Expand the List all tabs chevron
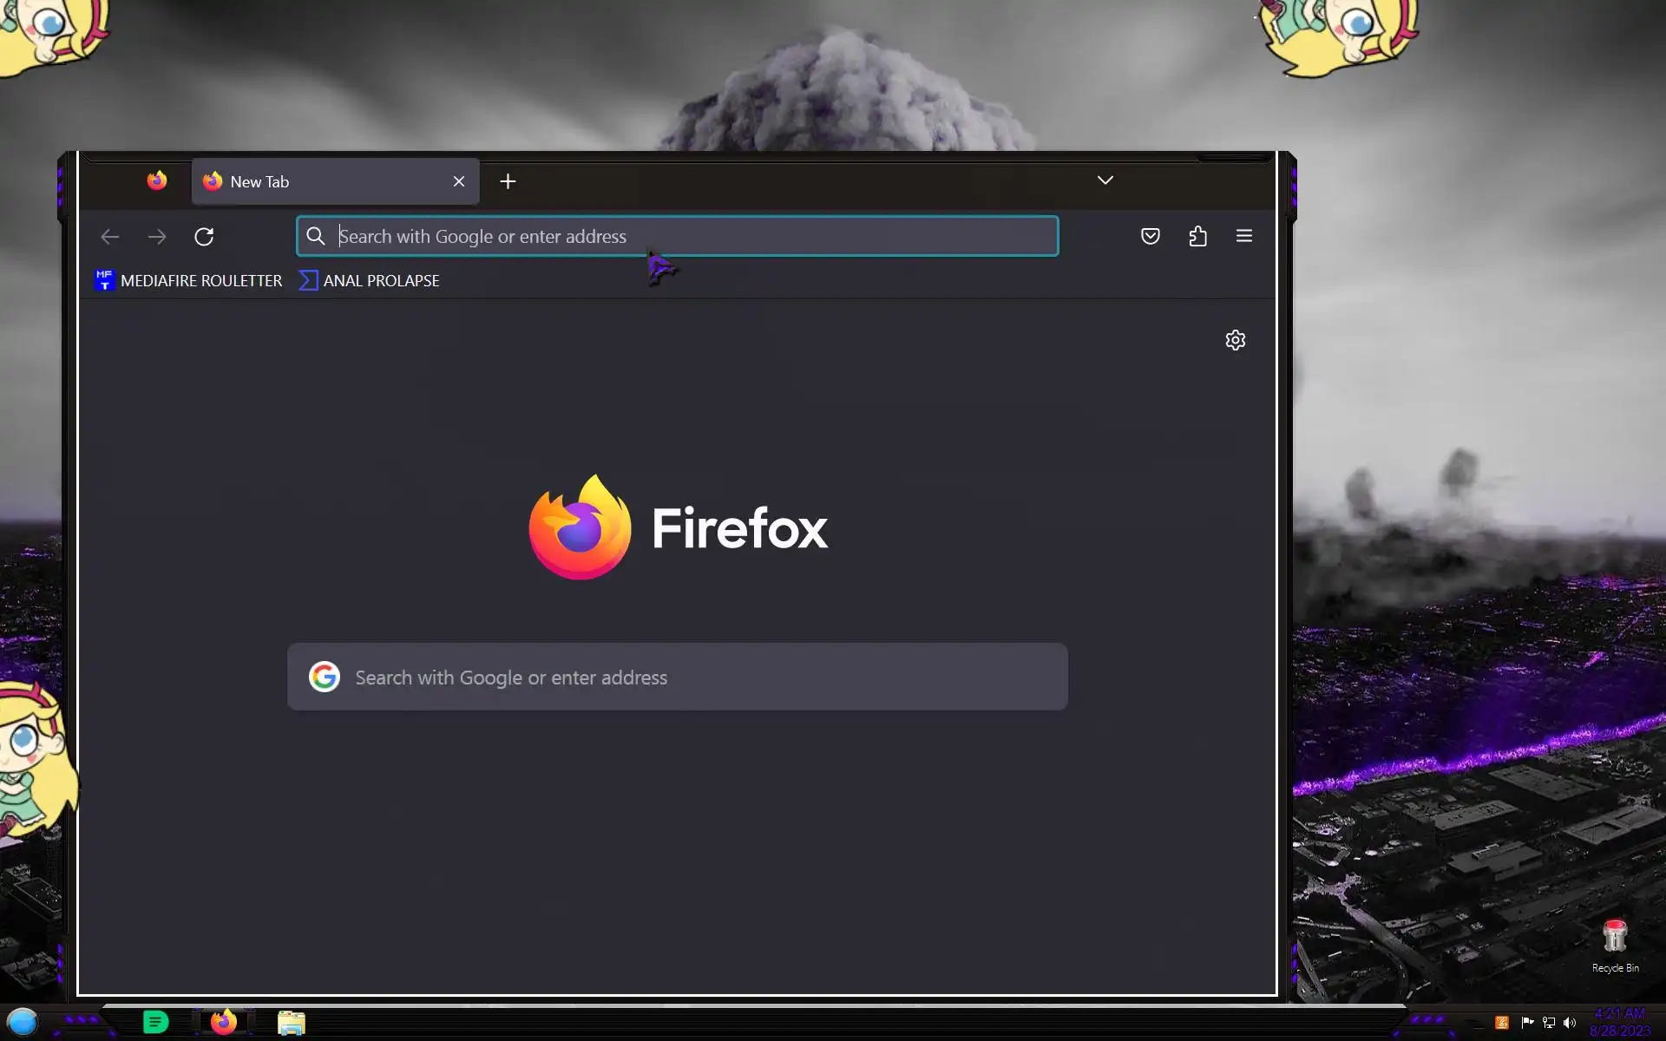Screen dimensions: 1666x1041 tap(1105, 180)
